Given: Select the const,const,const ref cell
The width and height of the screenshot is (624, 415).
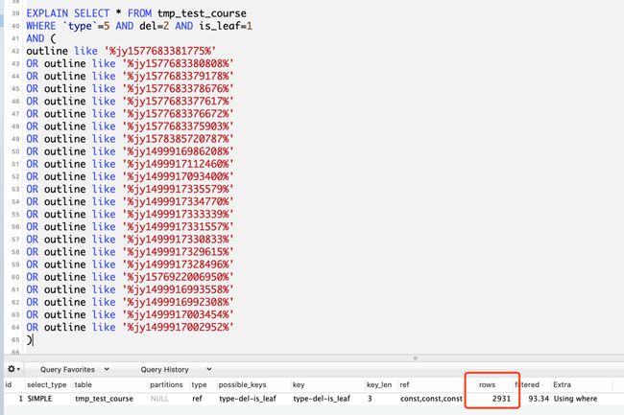Looking at the screenshot, I should click(431, 399).
